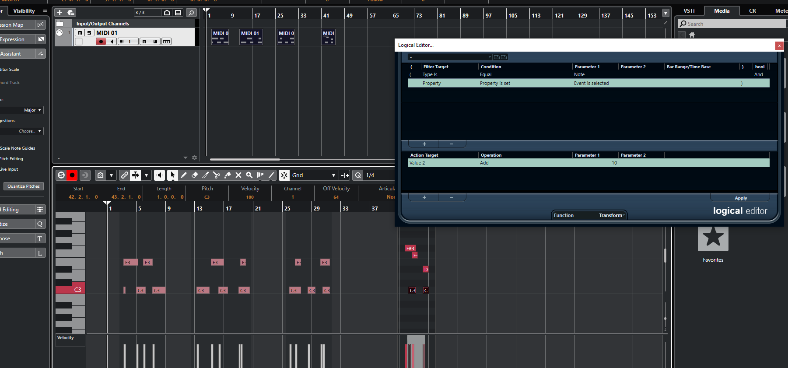Click the track visibility agents house icon
This screenshot has width=788, height=368.
click(167, 13)
